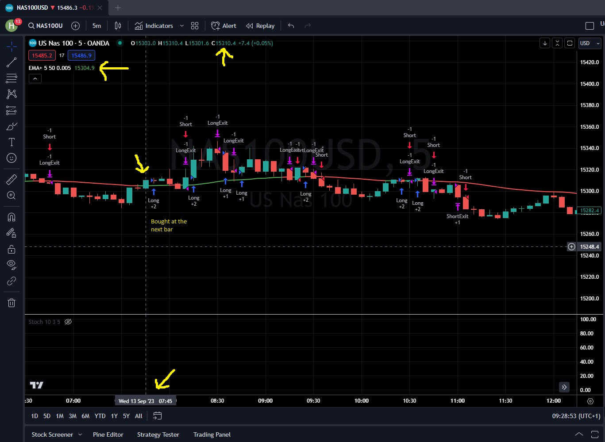605x442 pixels.
Task: Open the emoji icons tool
Action: pyautogui.click(x=12, y=158)
